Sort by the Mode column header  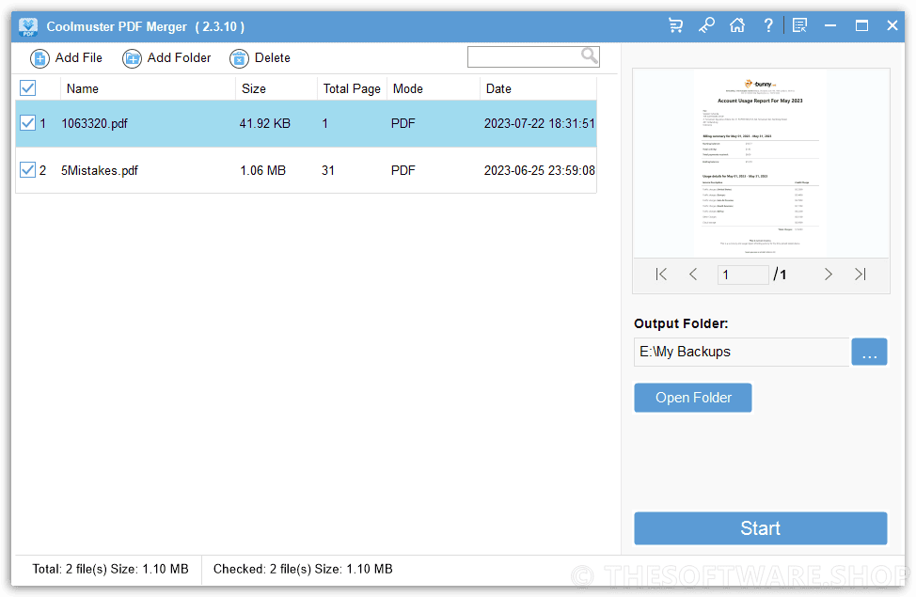point(433,88)
